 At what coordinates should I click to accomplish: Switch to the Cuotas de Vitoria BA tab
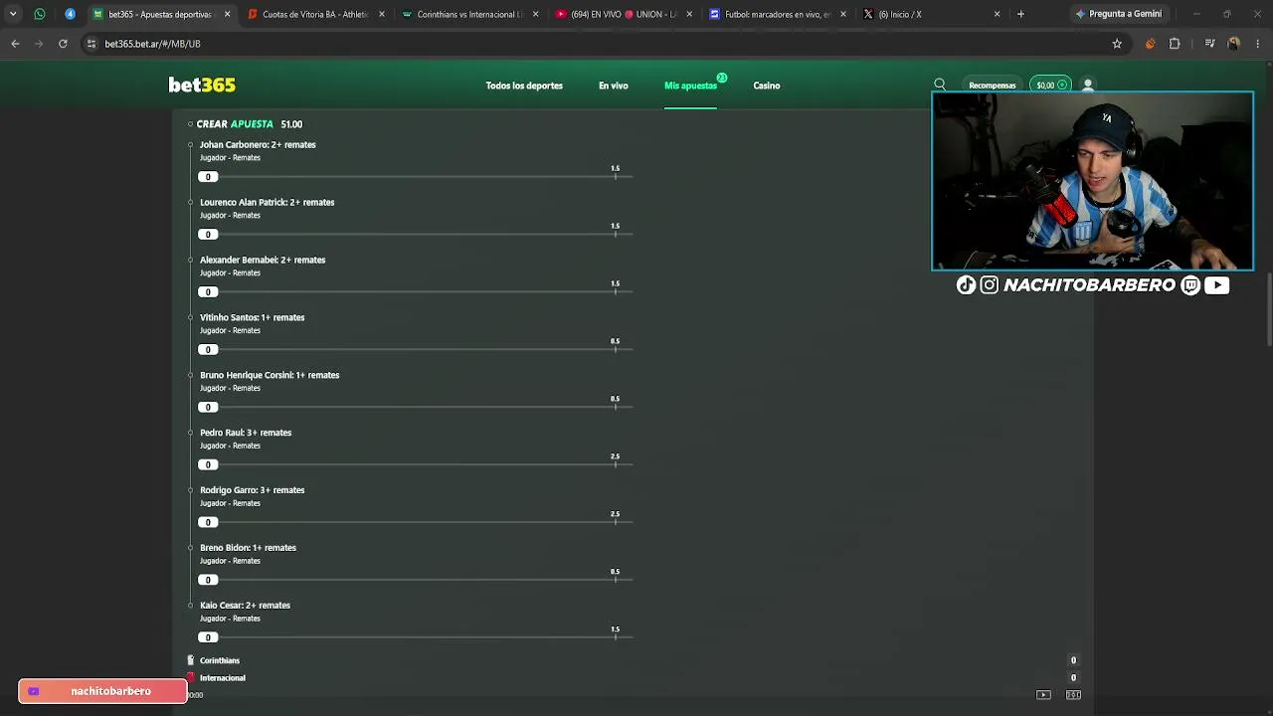(308, 14)
